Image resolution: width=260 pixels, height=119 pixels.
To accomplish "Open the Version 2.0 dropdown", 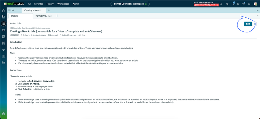I will [19, 23].
